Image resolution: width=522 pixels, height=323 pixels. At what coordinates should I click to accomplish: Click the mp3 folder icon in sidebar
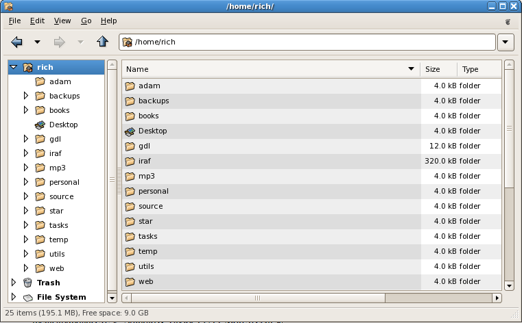coord(40,168)
